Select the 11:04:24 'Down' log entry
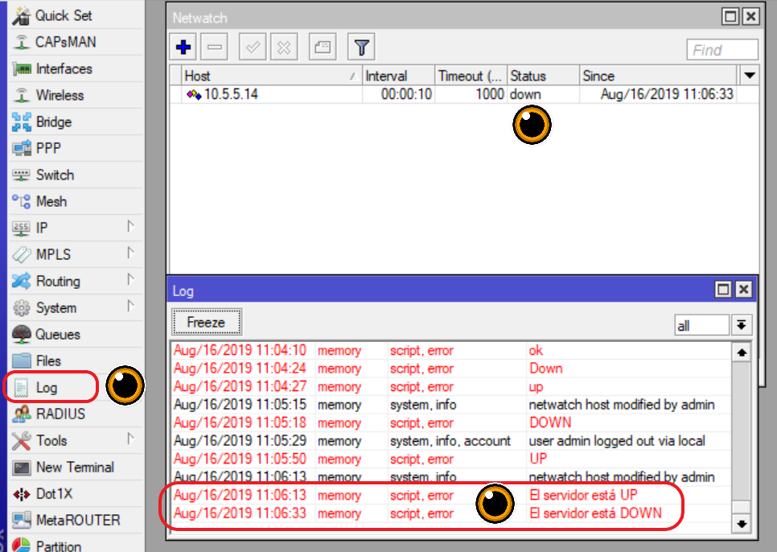The height and width of the screenshot is (552, 777). 451,369
